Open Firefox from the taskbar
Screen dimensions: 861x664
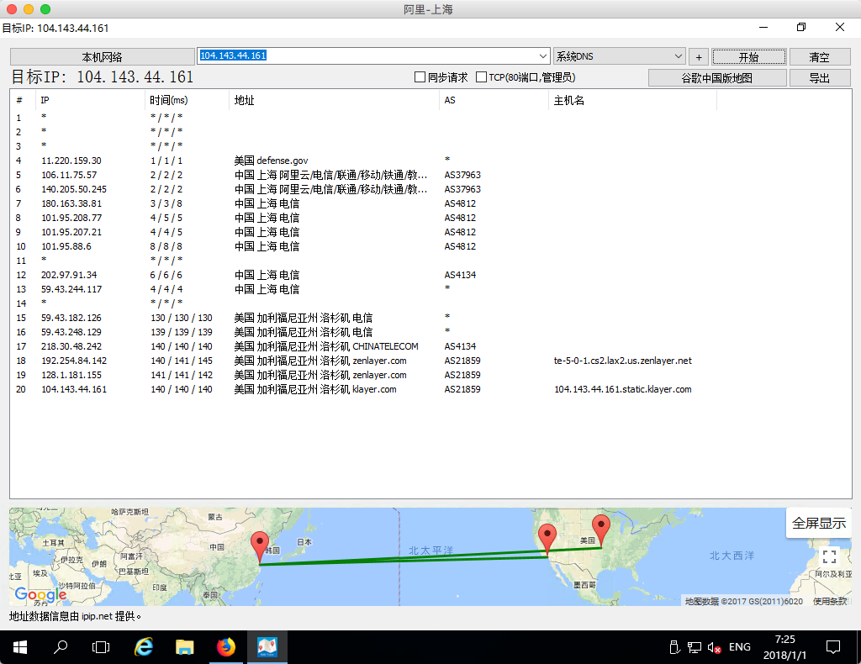tap(226, 646)
